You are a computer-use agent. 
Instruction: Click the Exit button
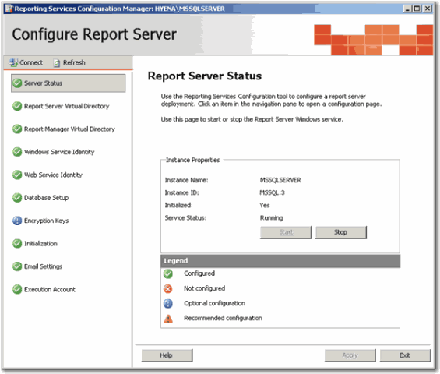pyautogui.click(x=405, y=355)
